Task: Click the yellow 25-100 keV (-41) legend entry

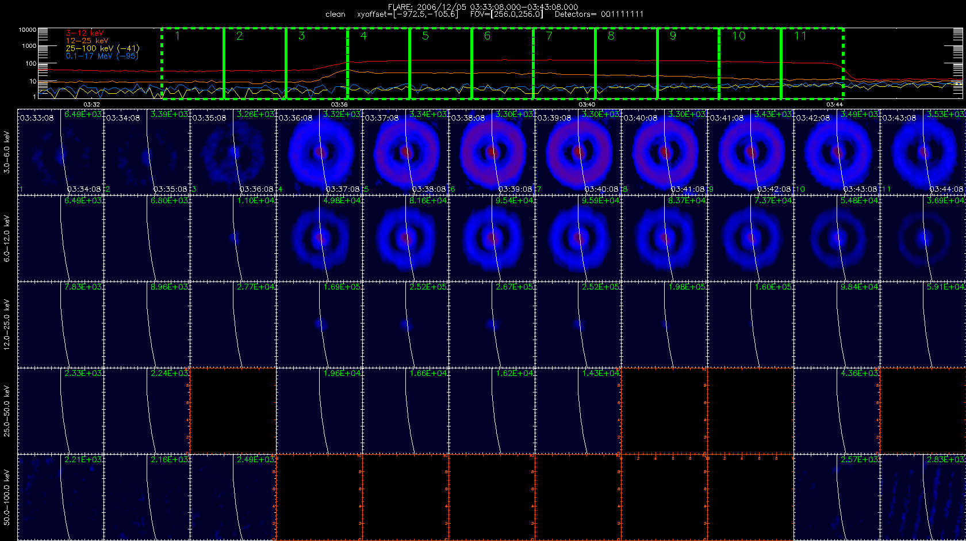Action: (102, 48)
